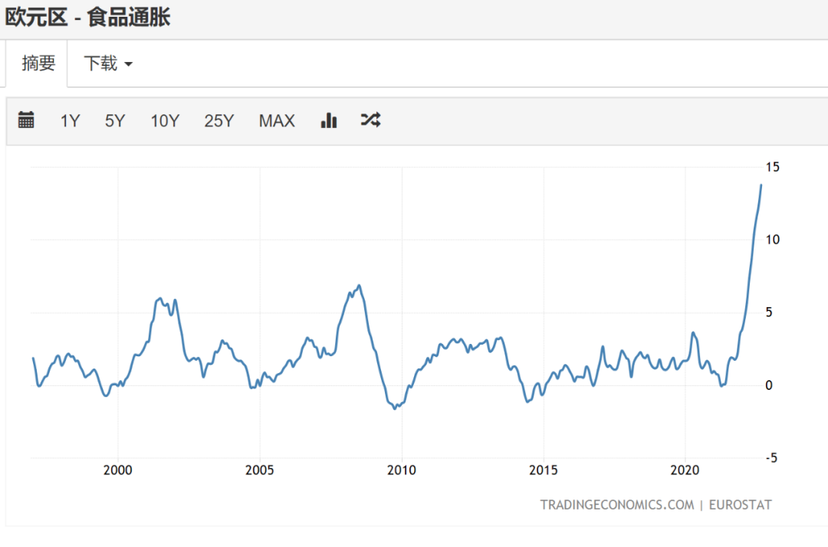Expand the 下载 dropdown menu
The height and width of the screenshot is (547, 828).
click(x=107, y=64)
